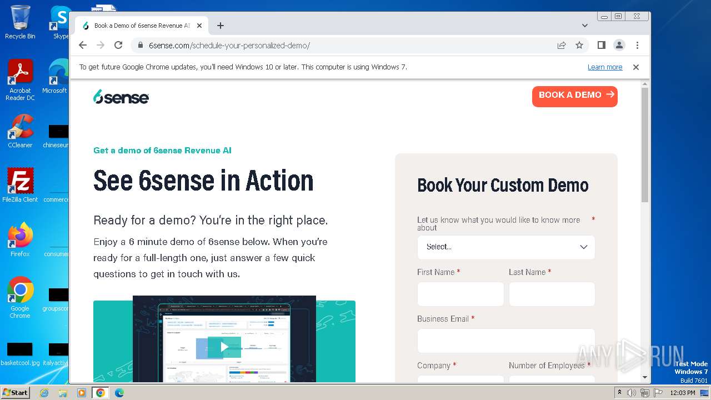The height and width of the screenshot is (400, 711).
Task: Open the tab search chevron
Action: point(585,26)
